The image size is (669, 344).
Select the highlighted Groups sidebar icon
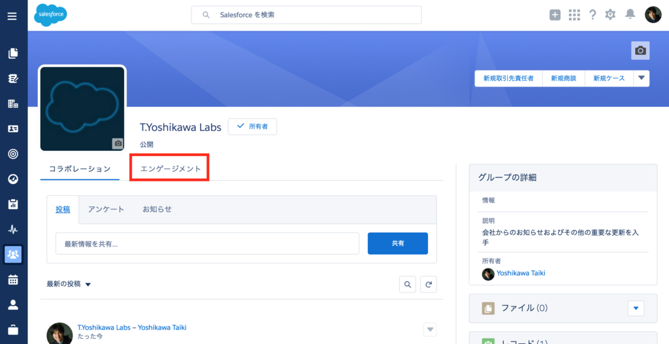click(13, 255)
